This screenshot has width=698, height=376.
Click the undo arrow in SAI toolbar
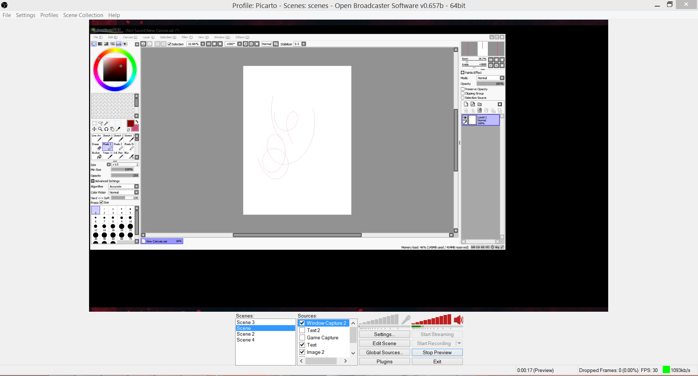143,44
